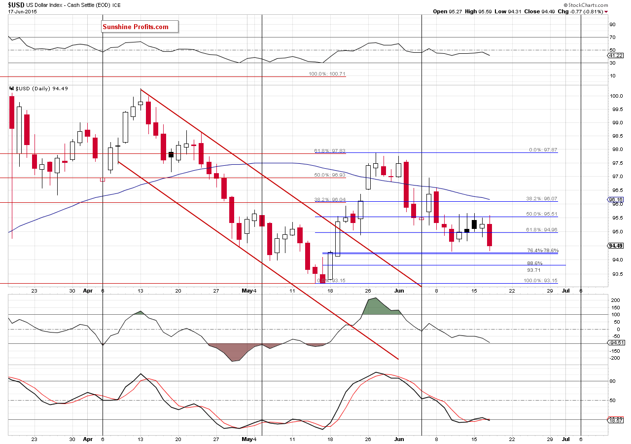The image size is (631, 444).
Task: Click the 200 level on CCI axis
Action: [x=615, y=300]
